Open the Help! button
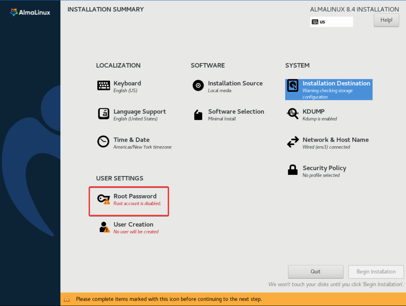Viewport: 406px width, 306px height. point(386,20)
